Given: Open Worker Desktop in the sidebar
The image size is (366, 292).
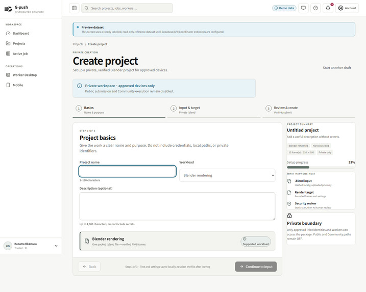Looking at the screenshot, I should tap(31, 75).
